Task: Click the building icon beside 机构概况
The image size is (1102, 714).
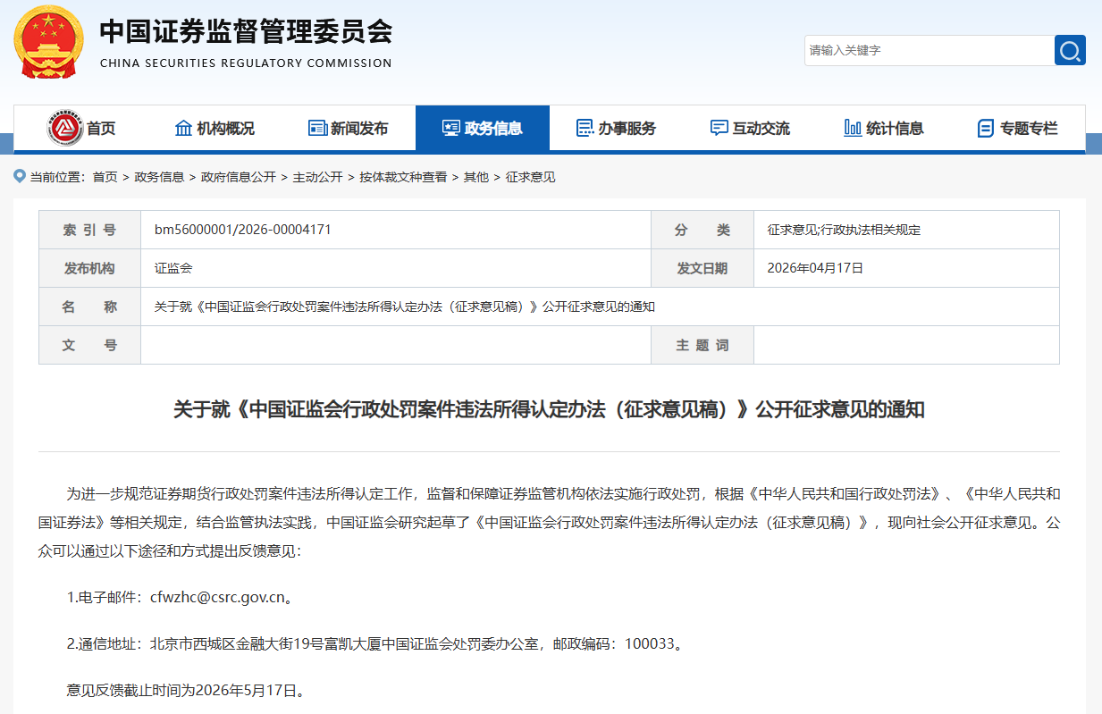Action: 183,128
